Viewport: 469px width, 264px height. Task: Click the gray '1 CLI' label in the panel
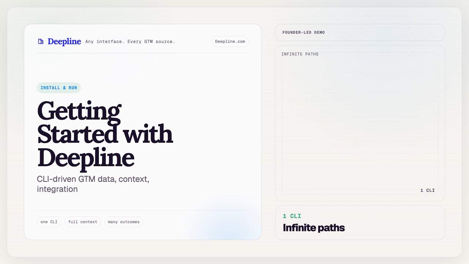click(x=428, y=190)
